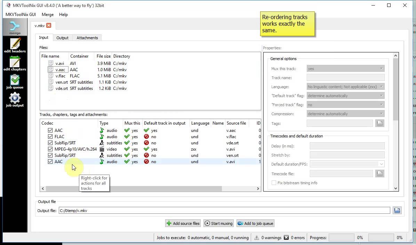Uncheck the AAC track from v.aac

click(50, 130)
